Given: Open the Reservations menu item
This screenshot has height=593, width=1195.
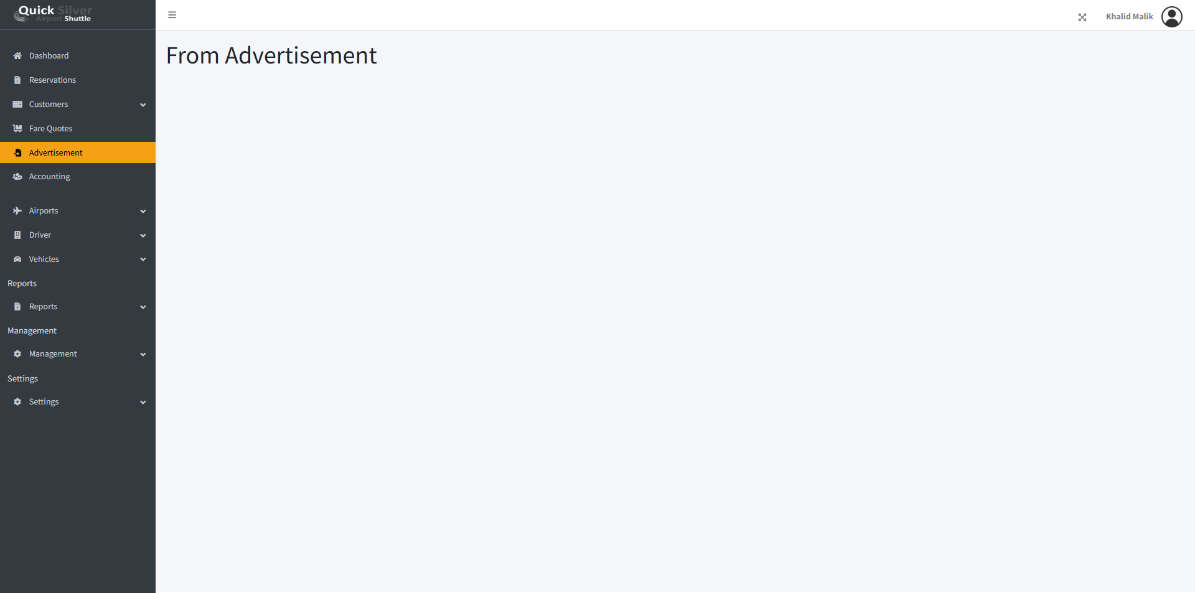Looking at the screenshot, I should coord(52,80).
